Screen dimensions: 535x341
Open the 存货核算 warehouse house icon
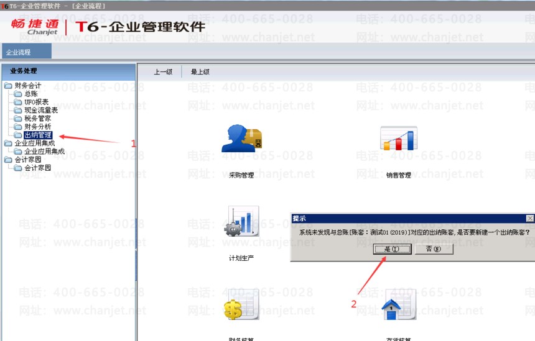[399, 304]
